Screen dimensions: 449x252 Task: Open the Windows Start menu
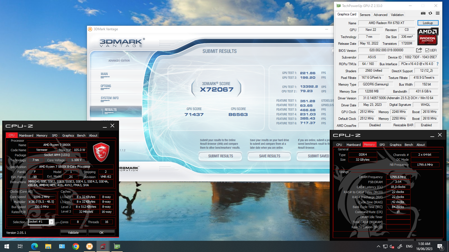[7, 246]
